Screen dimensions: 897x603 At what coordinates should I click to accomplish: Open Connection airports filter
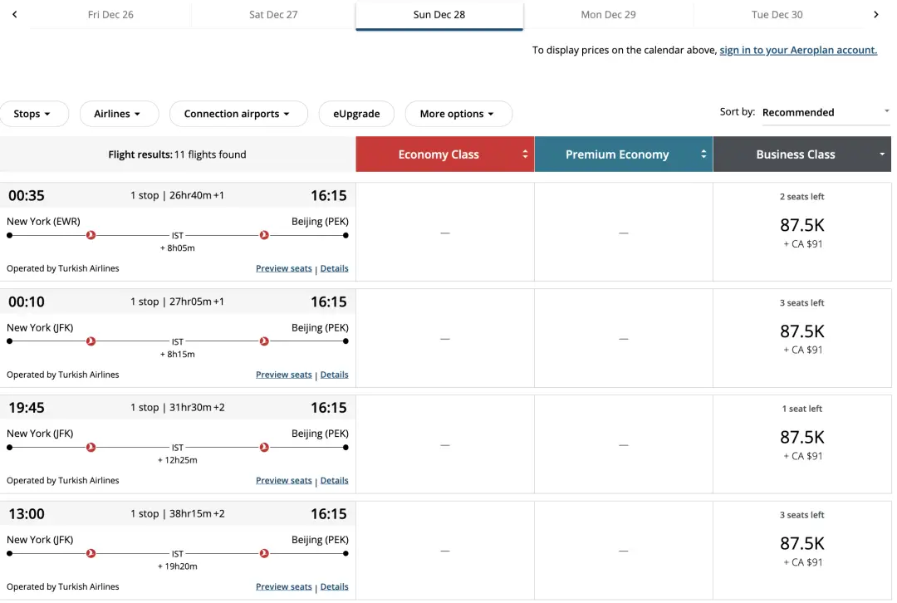tap(238, 114)
